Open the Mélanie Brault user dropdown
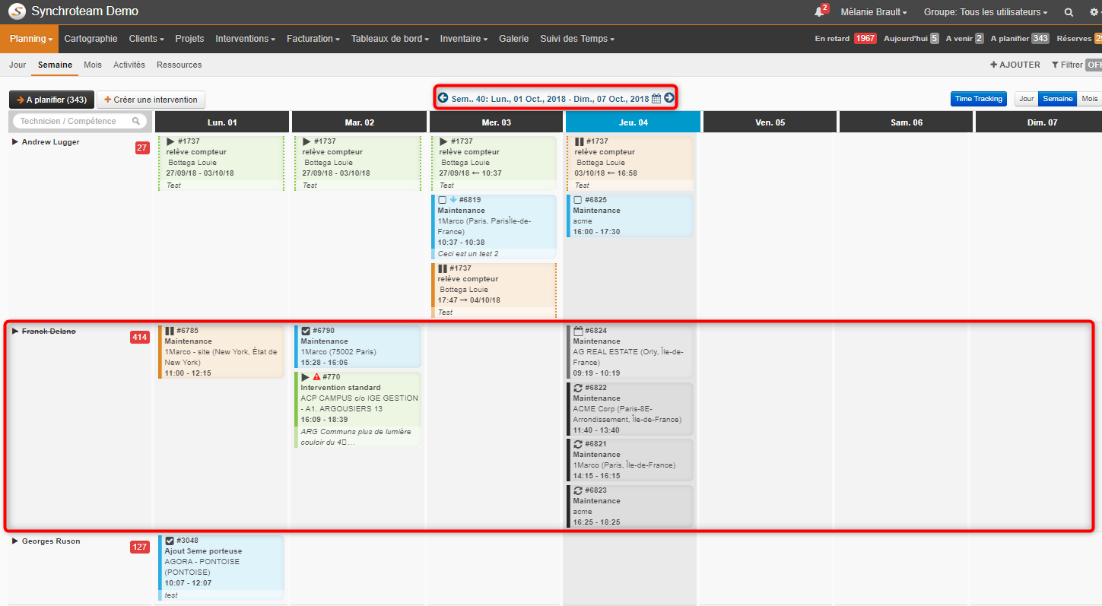This screenshot has width=1102, height=606. click(x=874, y=12)
